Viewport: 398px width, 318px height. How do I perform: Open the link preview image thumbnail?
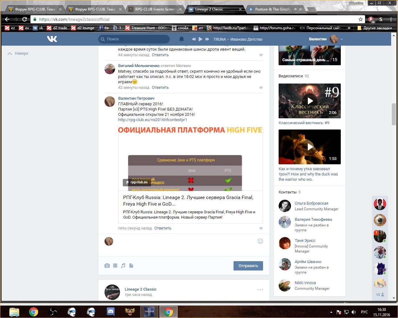190,158
